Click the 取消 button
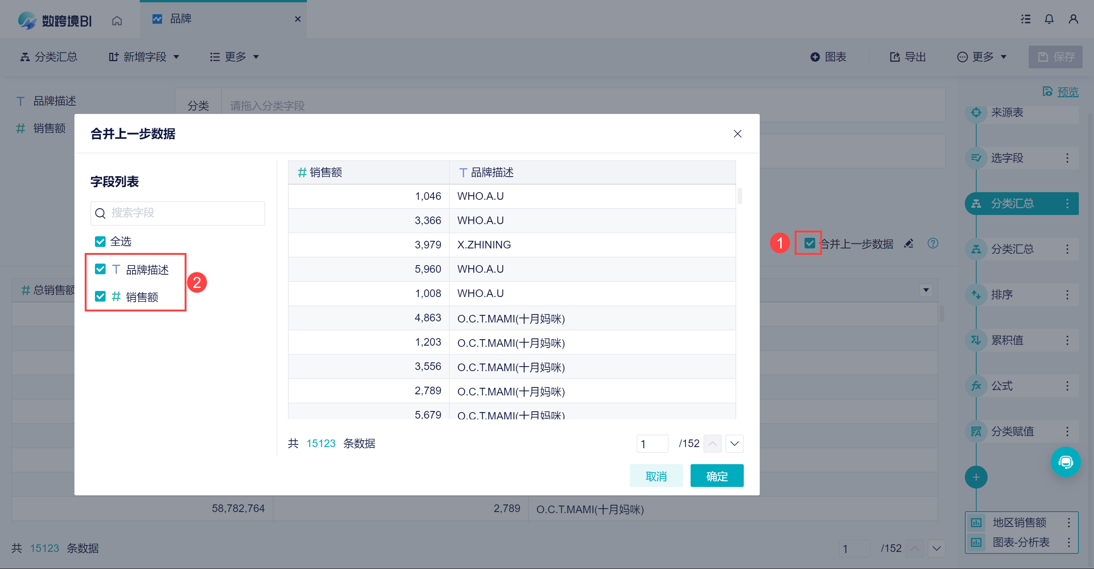This screenshot has height=569, width=1094. 656,476
